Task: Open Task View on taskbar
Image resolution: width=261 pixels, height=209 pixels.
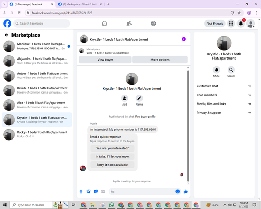Action: click(x=74, y=205)
